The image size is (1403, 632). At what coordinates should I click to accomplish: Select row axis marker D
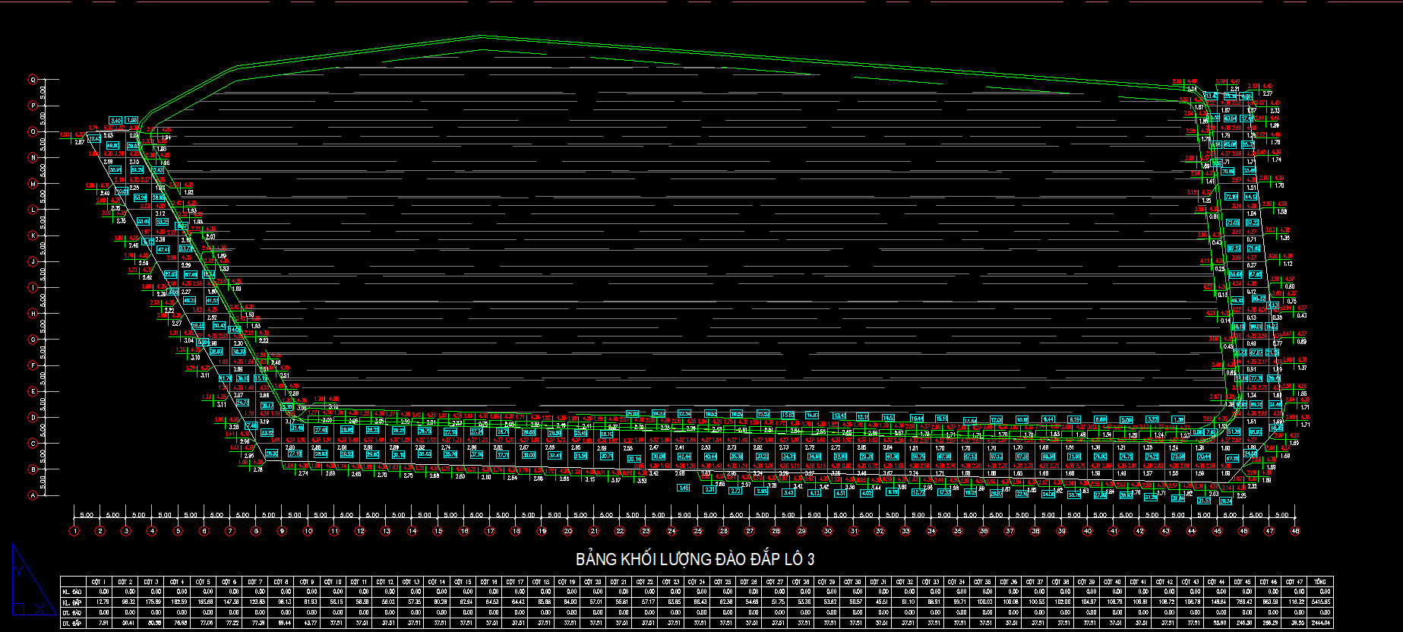[33, 418]
